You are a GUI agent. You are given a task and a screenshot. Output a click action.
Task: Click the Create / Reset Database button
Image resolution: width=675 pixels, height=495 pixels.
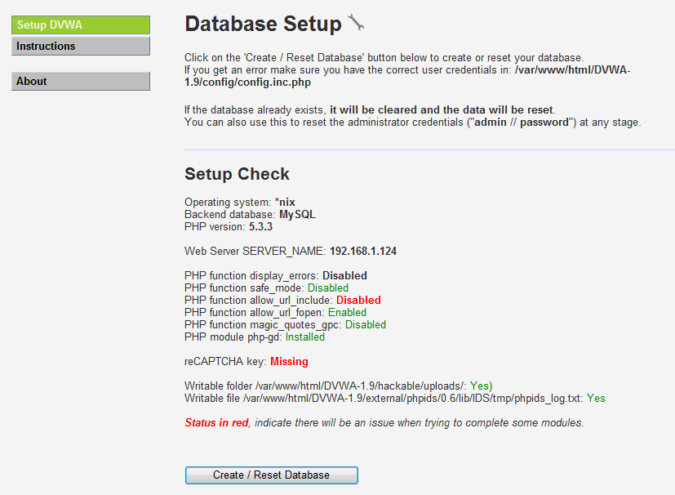271,475
